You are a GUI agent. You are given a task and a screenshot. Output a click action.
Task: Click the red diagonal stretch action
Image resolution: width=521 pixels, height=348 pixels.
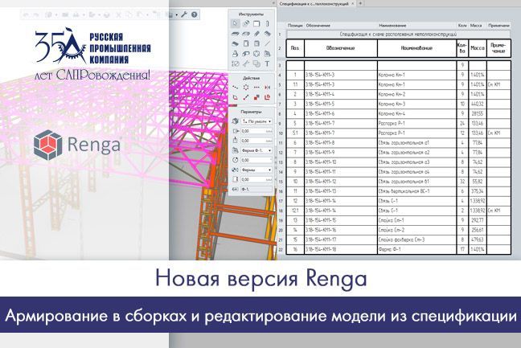246,97
